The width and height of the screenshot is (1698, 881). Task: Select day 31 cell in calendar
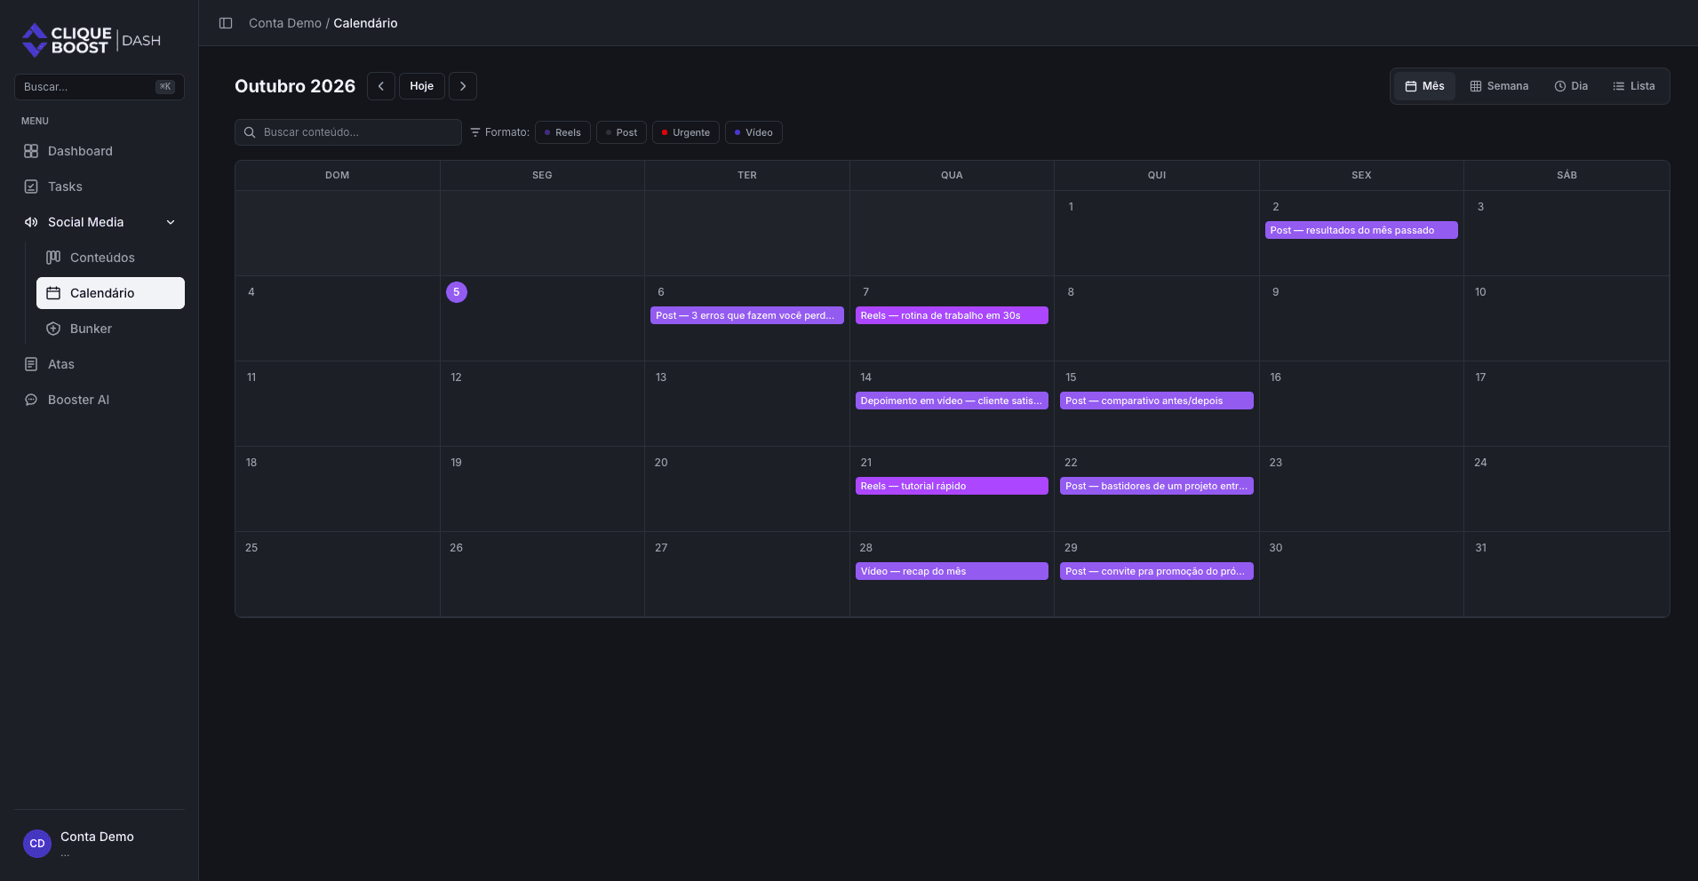click(x=1566, y=574)
